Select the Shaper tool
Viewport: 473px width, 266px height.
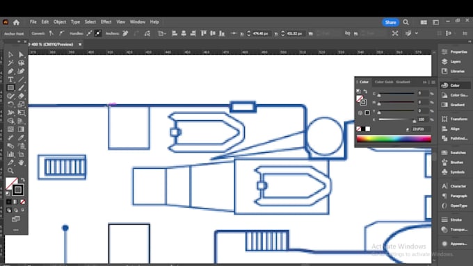pos(10,96)
